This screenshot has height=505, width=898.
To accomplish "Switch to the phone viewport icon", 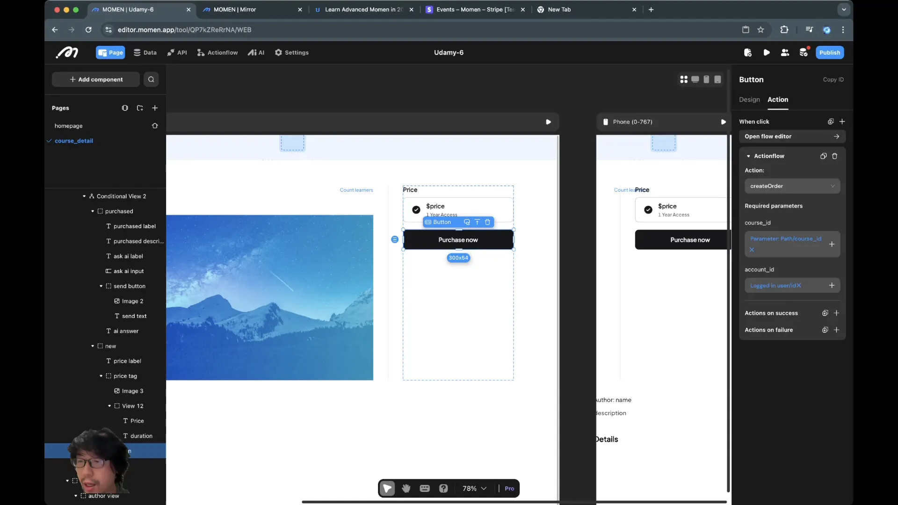I will pyautogui.click(x=706, y=79).
